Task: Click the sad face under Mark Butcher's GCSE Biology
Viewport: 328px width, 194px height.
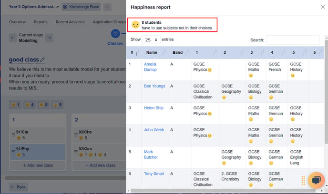Action: [x=251, y=163]
